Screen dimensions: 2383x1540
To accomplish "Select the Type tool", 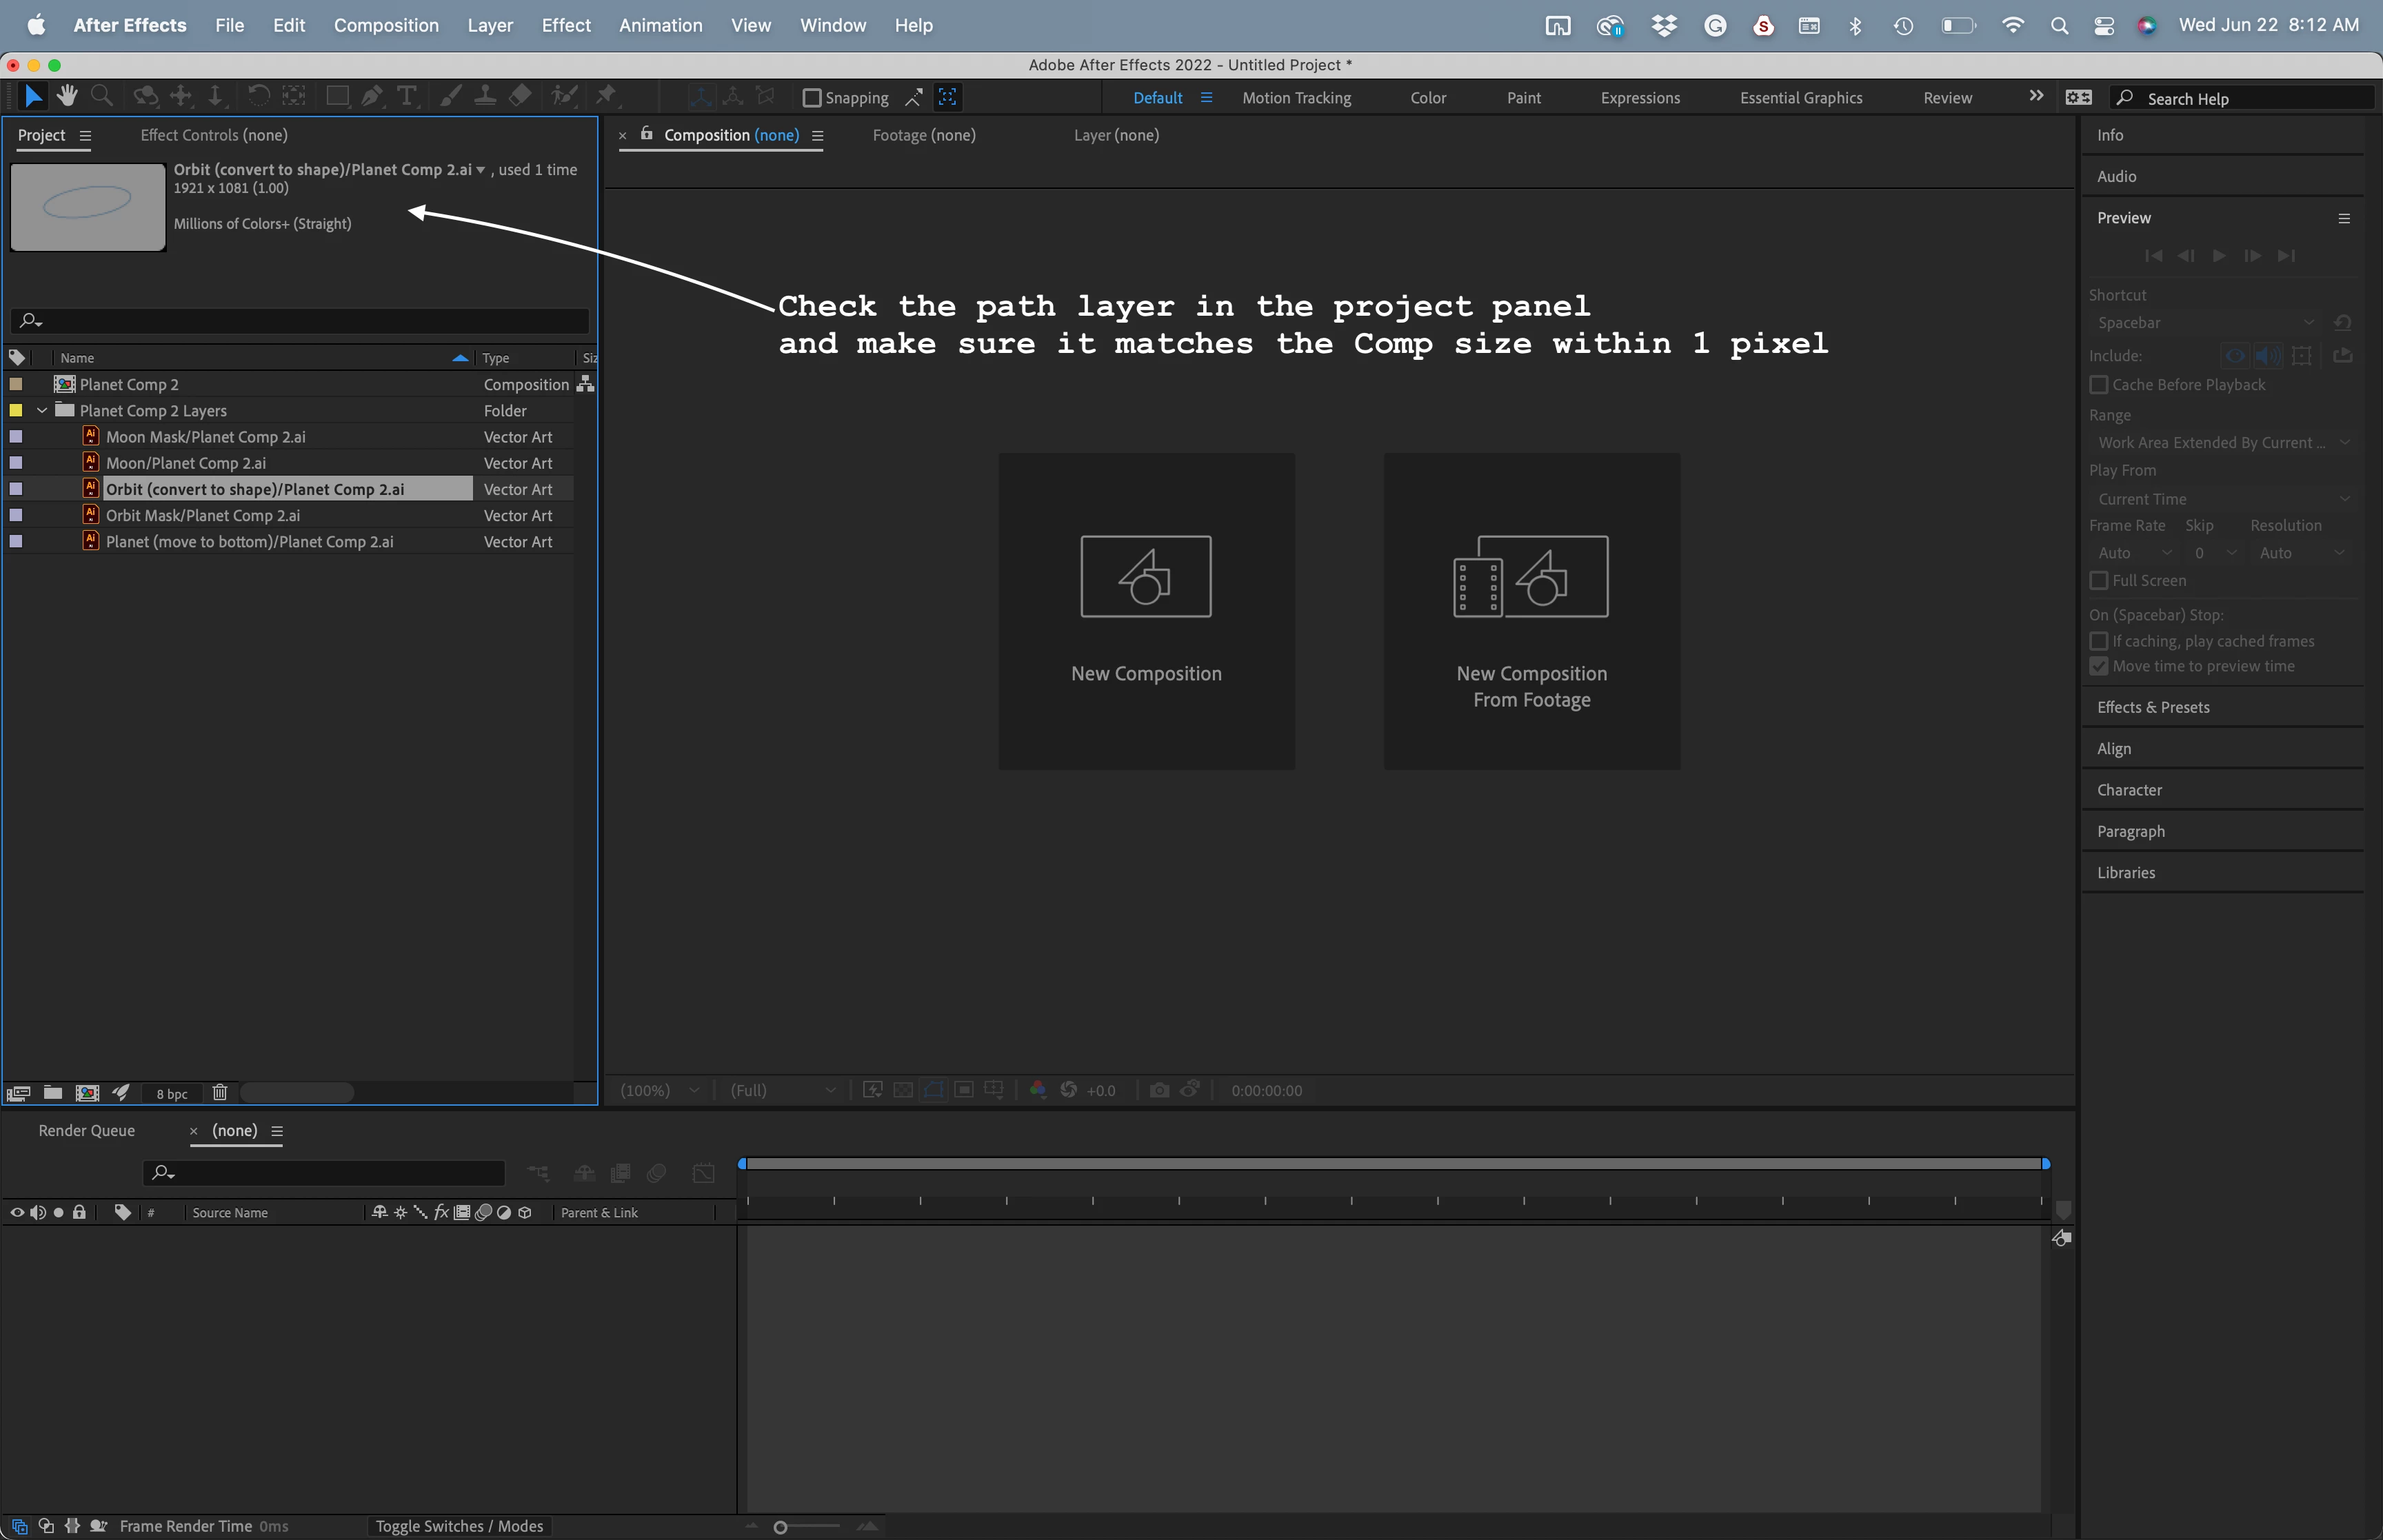I will point(406,96).
